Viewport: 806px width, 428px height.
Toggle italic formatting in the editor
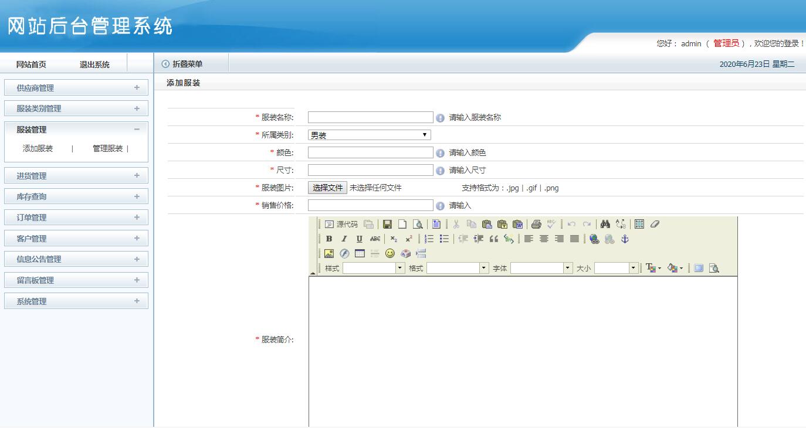click(344, 239)
